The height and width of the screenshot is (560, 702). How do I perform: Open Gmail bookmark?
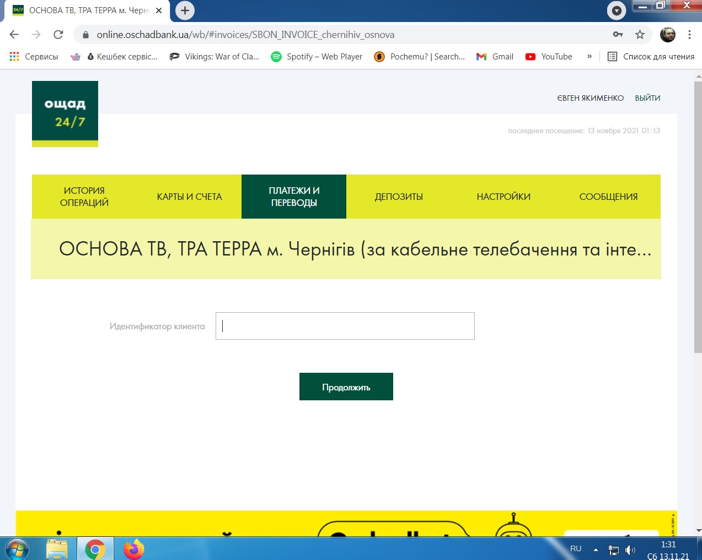click(x=495, y=57)
